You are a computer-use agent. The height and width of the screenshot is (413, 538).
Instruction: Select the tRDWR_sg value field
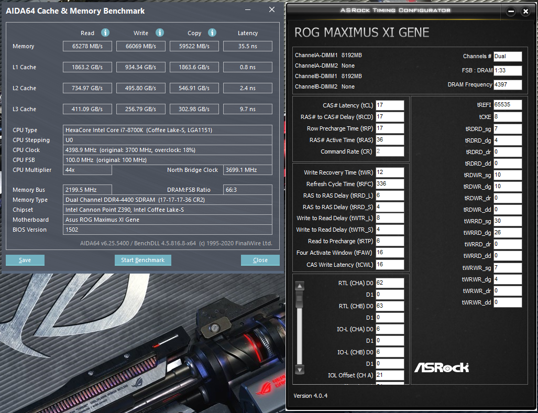508,175
